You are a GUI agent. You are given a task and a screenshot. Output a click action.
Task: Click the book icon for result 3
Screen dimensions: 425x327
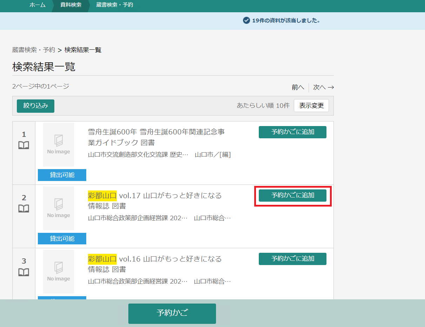click(x=23, y=272)
